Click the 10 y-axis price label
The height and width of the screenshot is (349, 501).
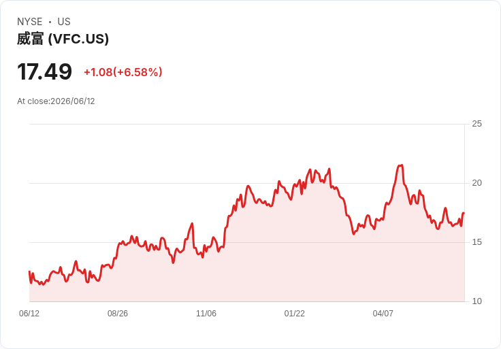coord(476,301)
